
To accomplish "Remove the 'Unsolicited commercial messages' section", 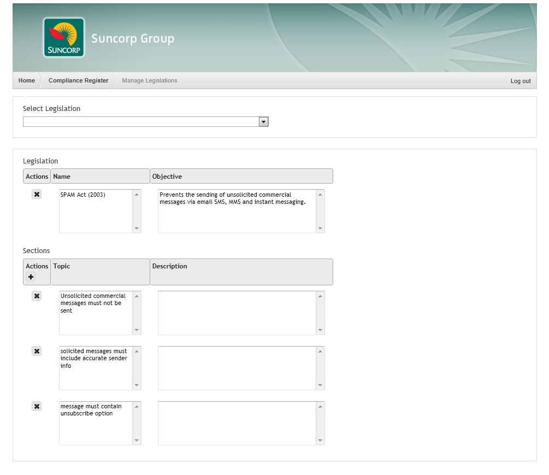I will [37, 296].
